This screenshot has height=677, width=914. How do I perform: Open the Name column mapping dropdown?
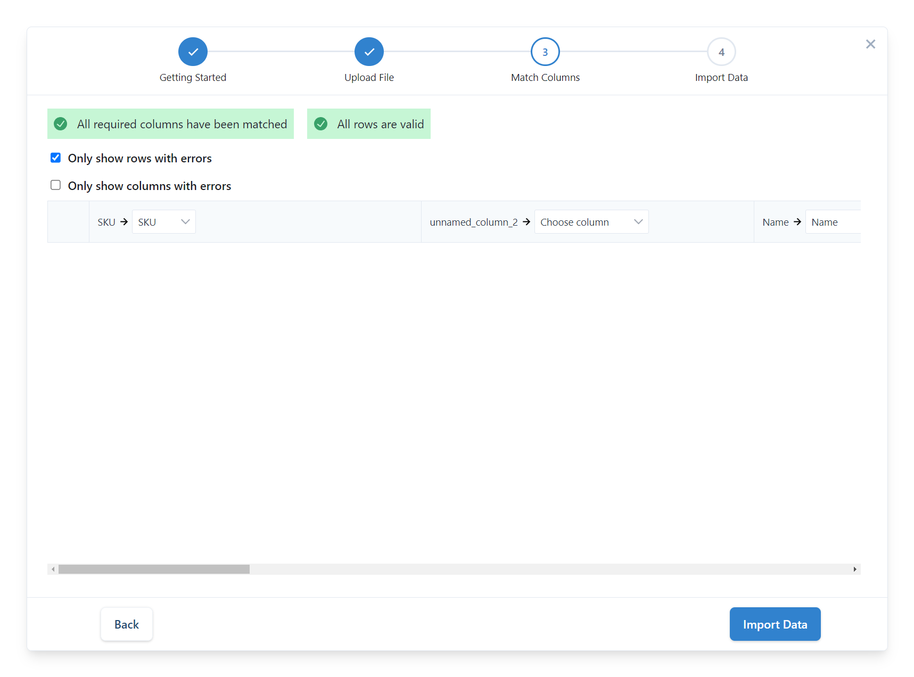pyautogui.click(x=833, y=222)
